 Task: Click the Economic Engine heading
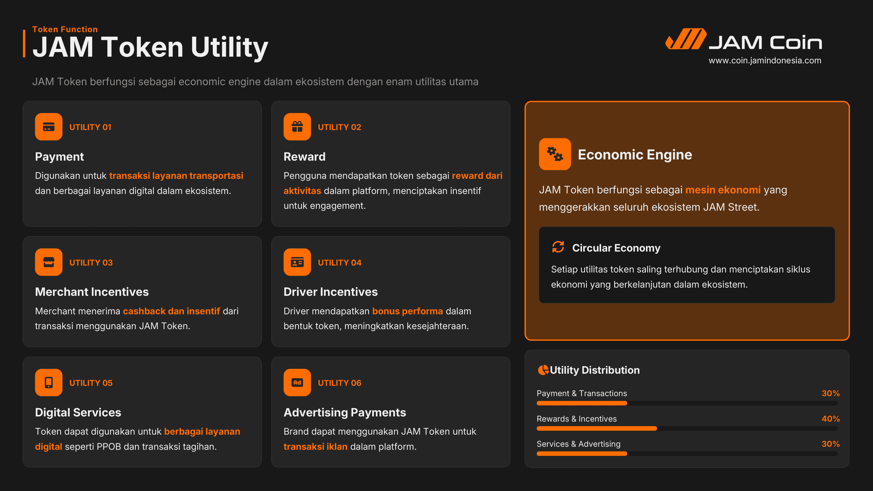point(635,155)
